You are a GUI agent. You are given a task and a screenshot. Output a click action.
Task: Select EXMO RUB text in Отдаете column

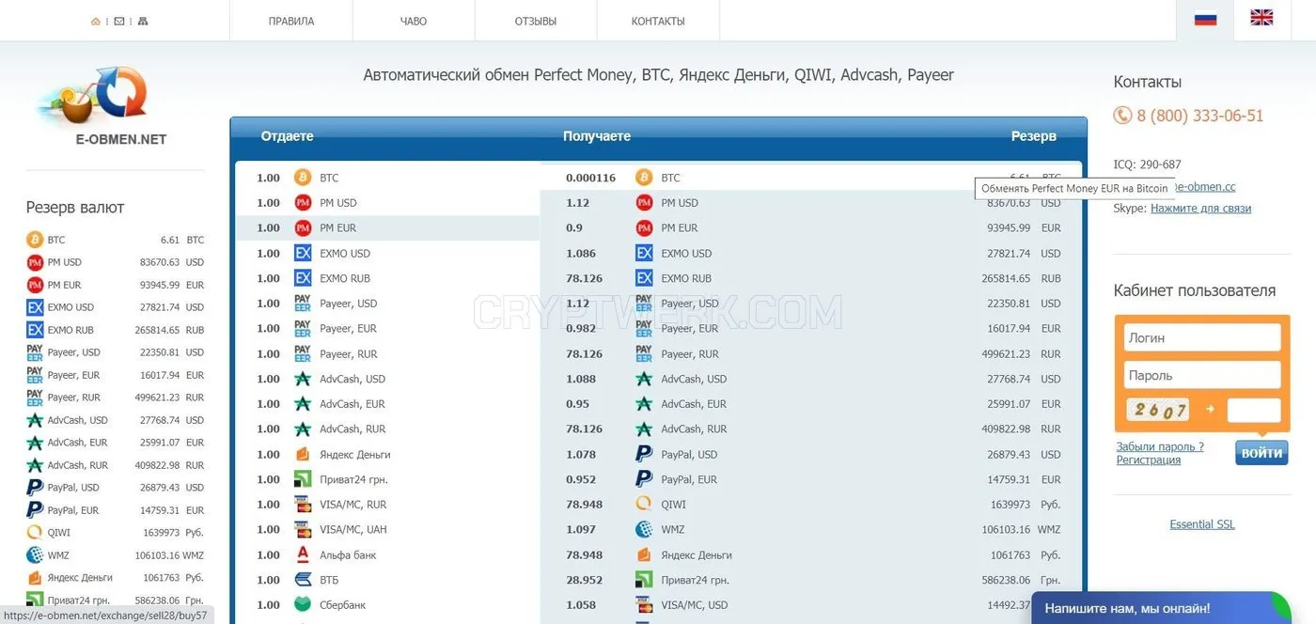pos(345,278)
